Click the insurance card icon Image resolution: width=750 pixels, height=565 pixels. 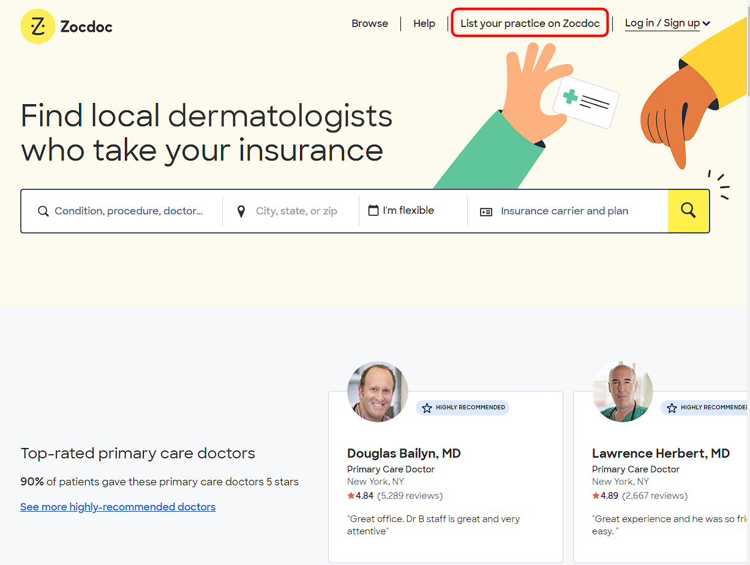(x=486, y=212)
